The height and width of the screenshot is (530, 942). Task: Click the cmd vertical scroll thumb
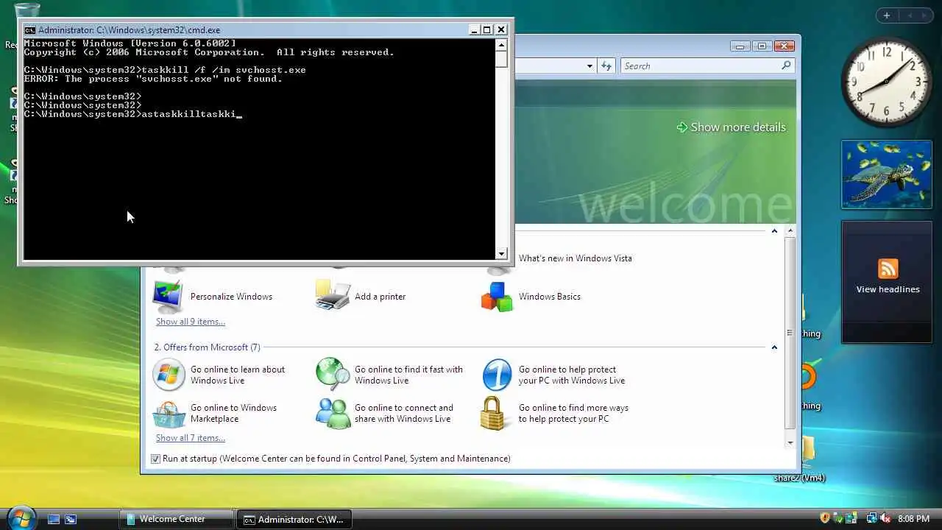(x=501, y=59)
